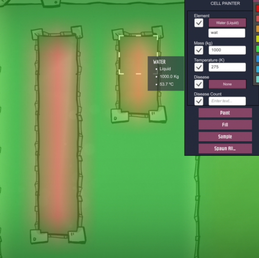The height and width of the screenshot is (258, 259).
Task: Click the Spawn All button
Action: tap(225, 148)
